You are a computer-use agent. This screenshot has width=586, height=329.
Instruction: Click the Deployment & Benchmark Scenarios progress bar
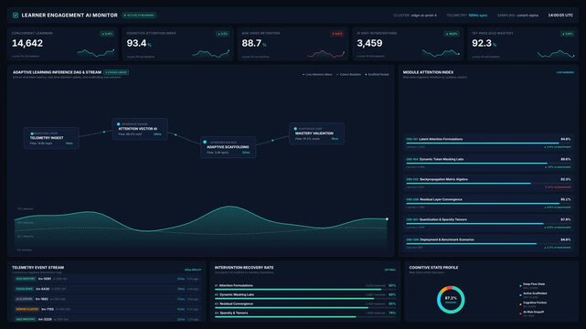pyautogui.click(x=488, y=244)
